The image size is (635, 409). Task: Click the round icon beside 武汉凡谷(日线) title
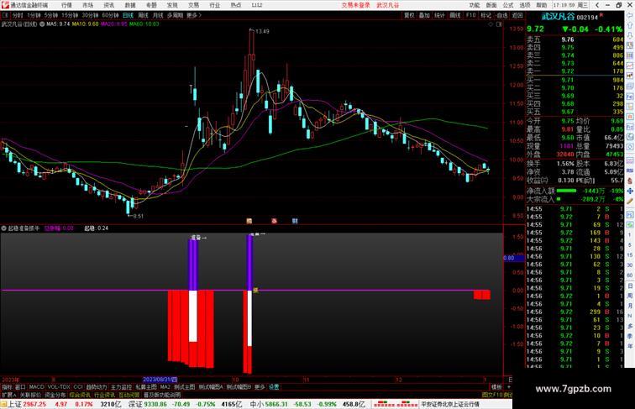pyautogui.click(x=42, y=24)
